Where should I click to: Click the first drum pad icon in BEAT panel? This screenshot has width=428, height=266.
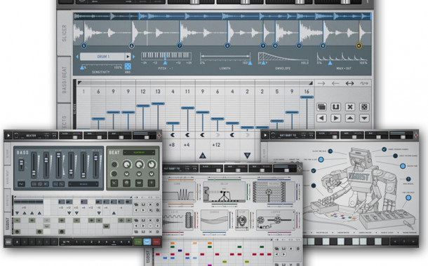pyautogui.click(x=114, y=183)
